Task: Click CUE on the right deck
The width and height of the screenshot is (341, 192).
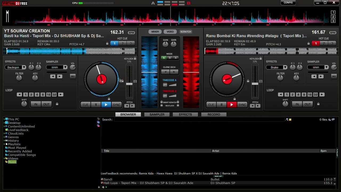Action: coord(211,105)
